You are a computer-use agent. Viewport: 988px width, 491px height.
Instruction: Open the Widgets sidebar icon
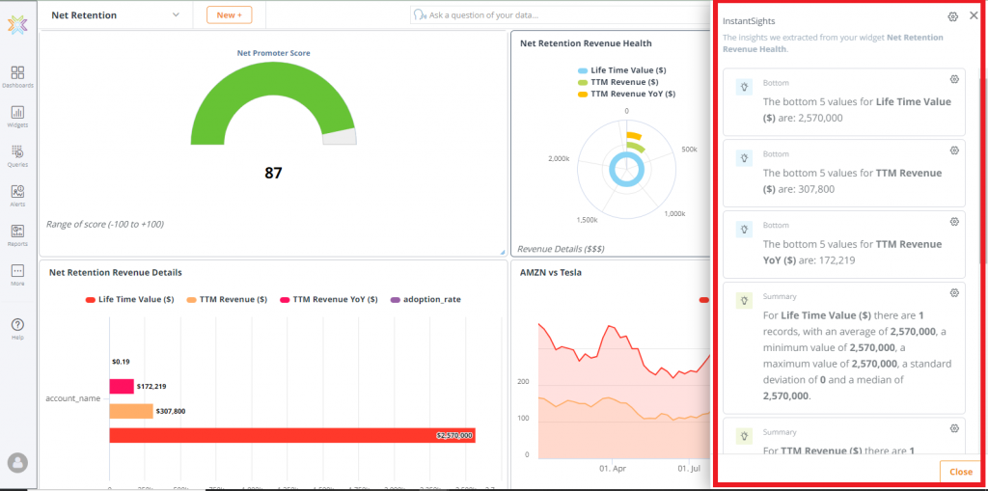click(x=17, y=116)
